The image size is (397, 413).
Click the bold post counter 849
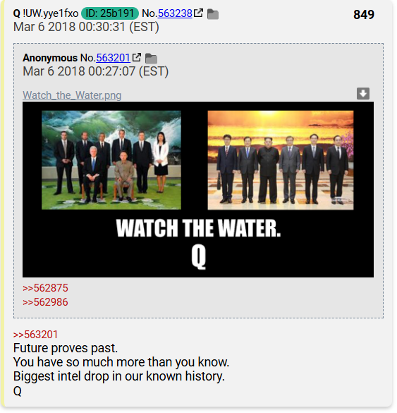click(364, 15)
